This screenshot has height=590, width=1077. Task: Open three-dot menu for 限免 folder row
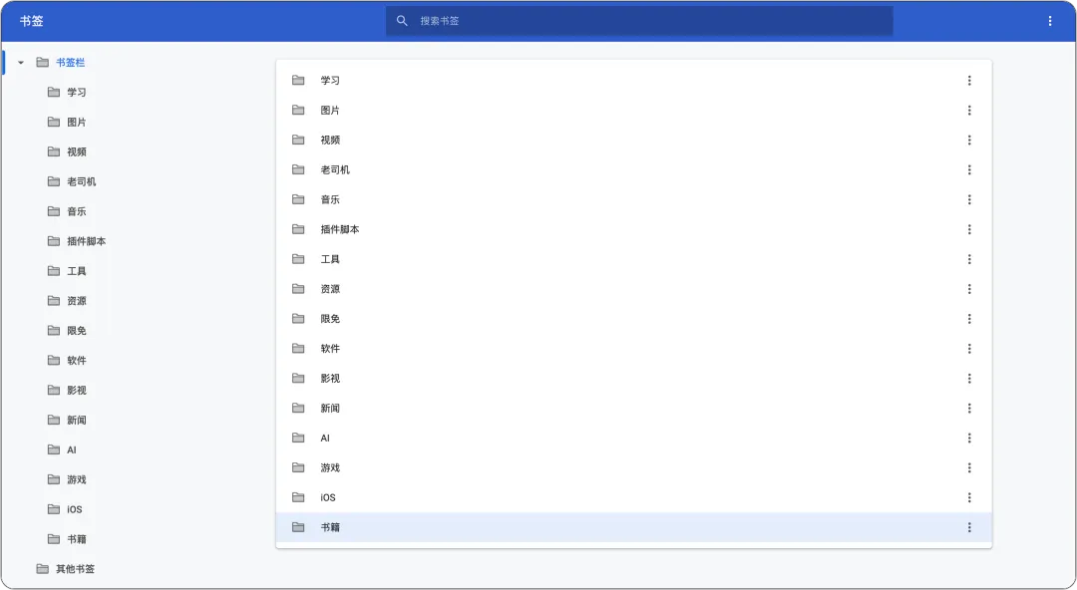969,319
